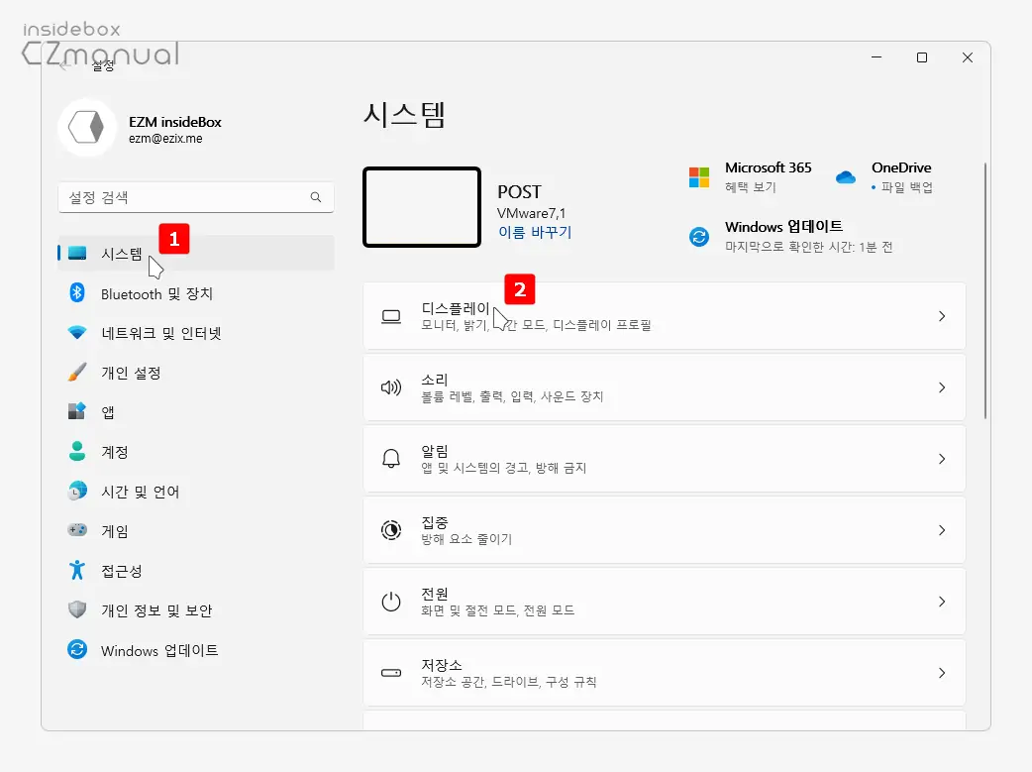Expand the 디스플레이 row chevron
Screen dimensions: 1032x772
941,316
